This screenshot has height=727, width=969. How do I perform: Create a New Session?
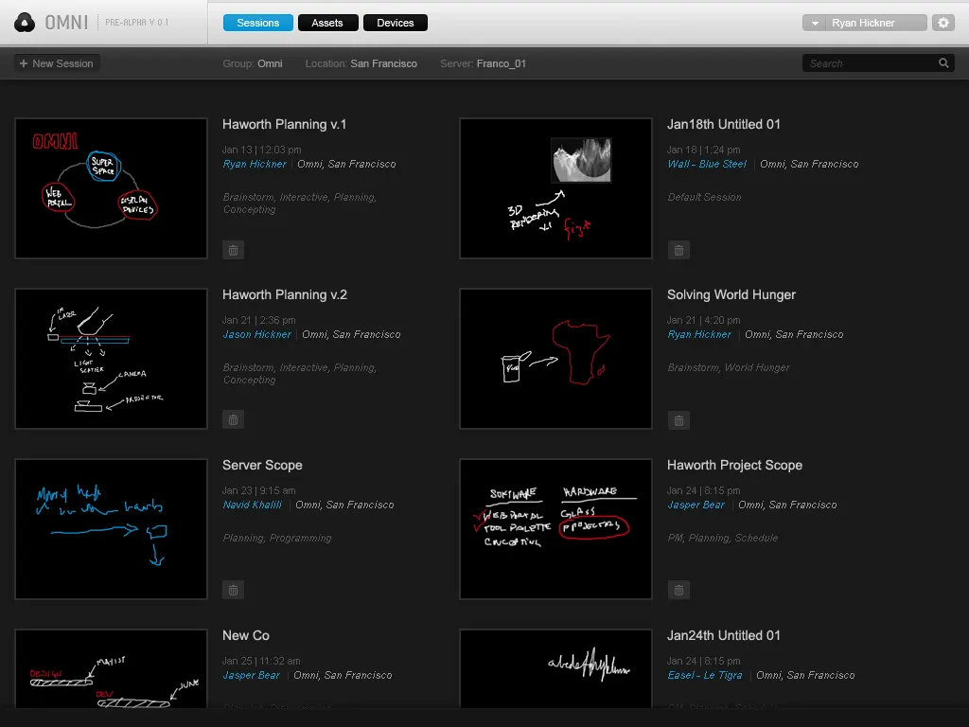coord(57,63)
